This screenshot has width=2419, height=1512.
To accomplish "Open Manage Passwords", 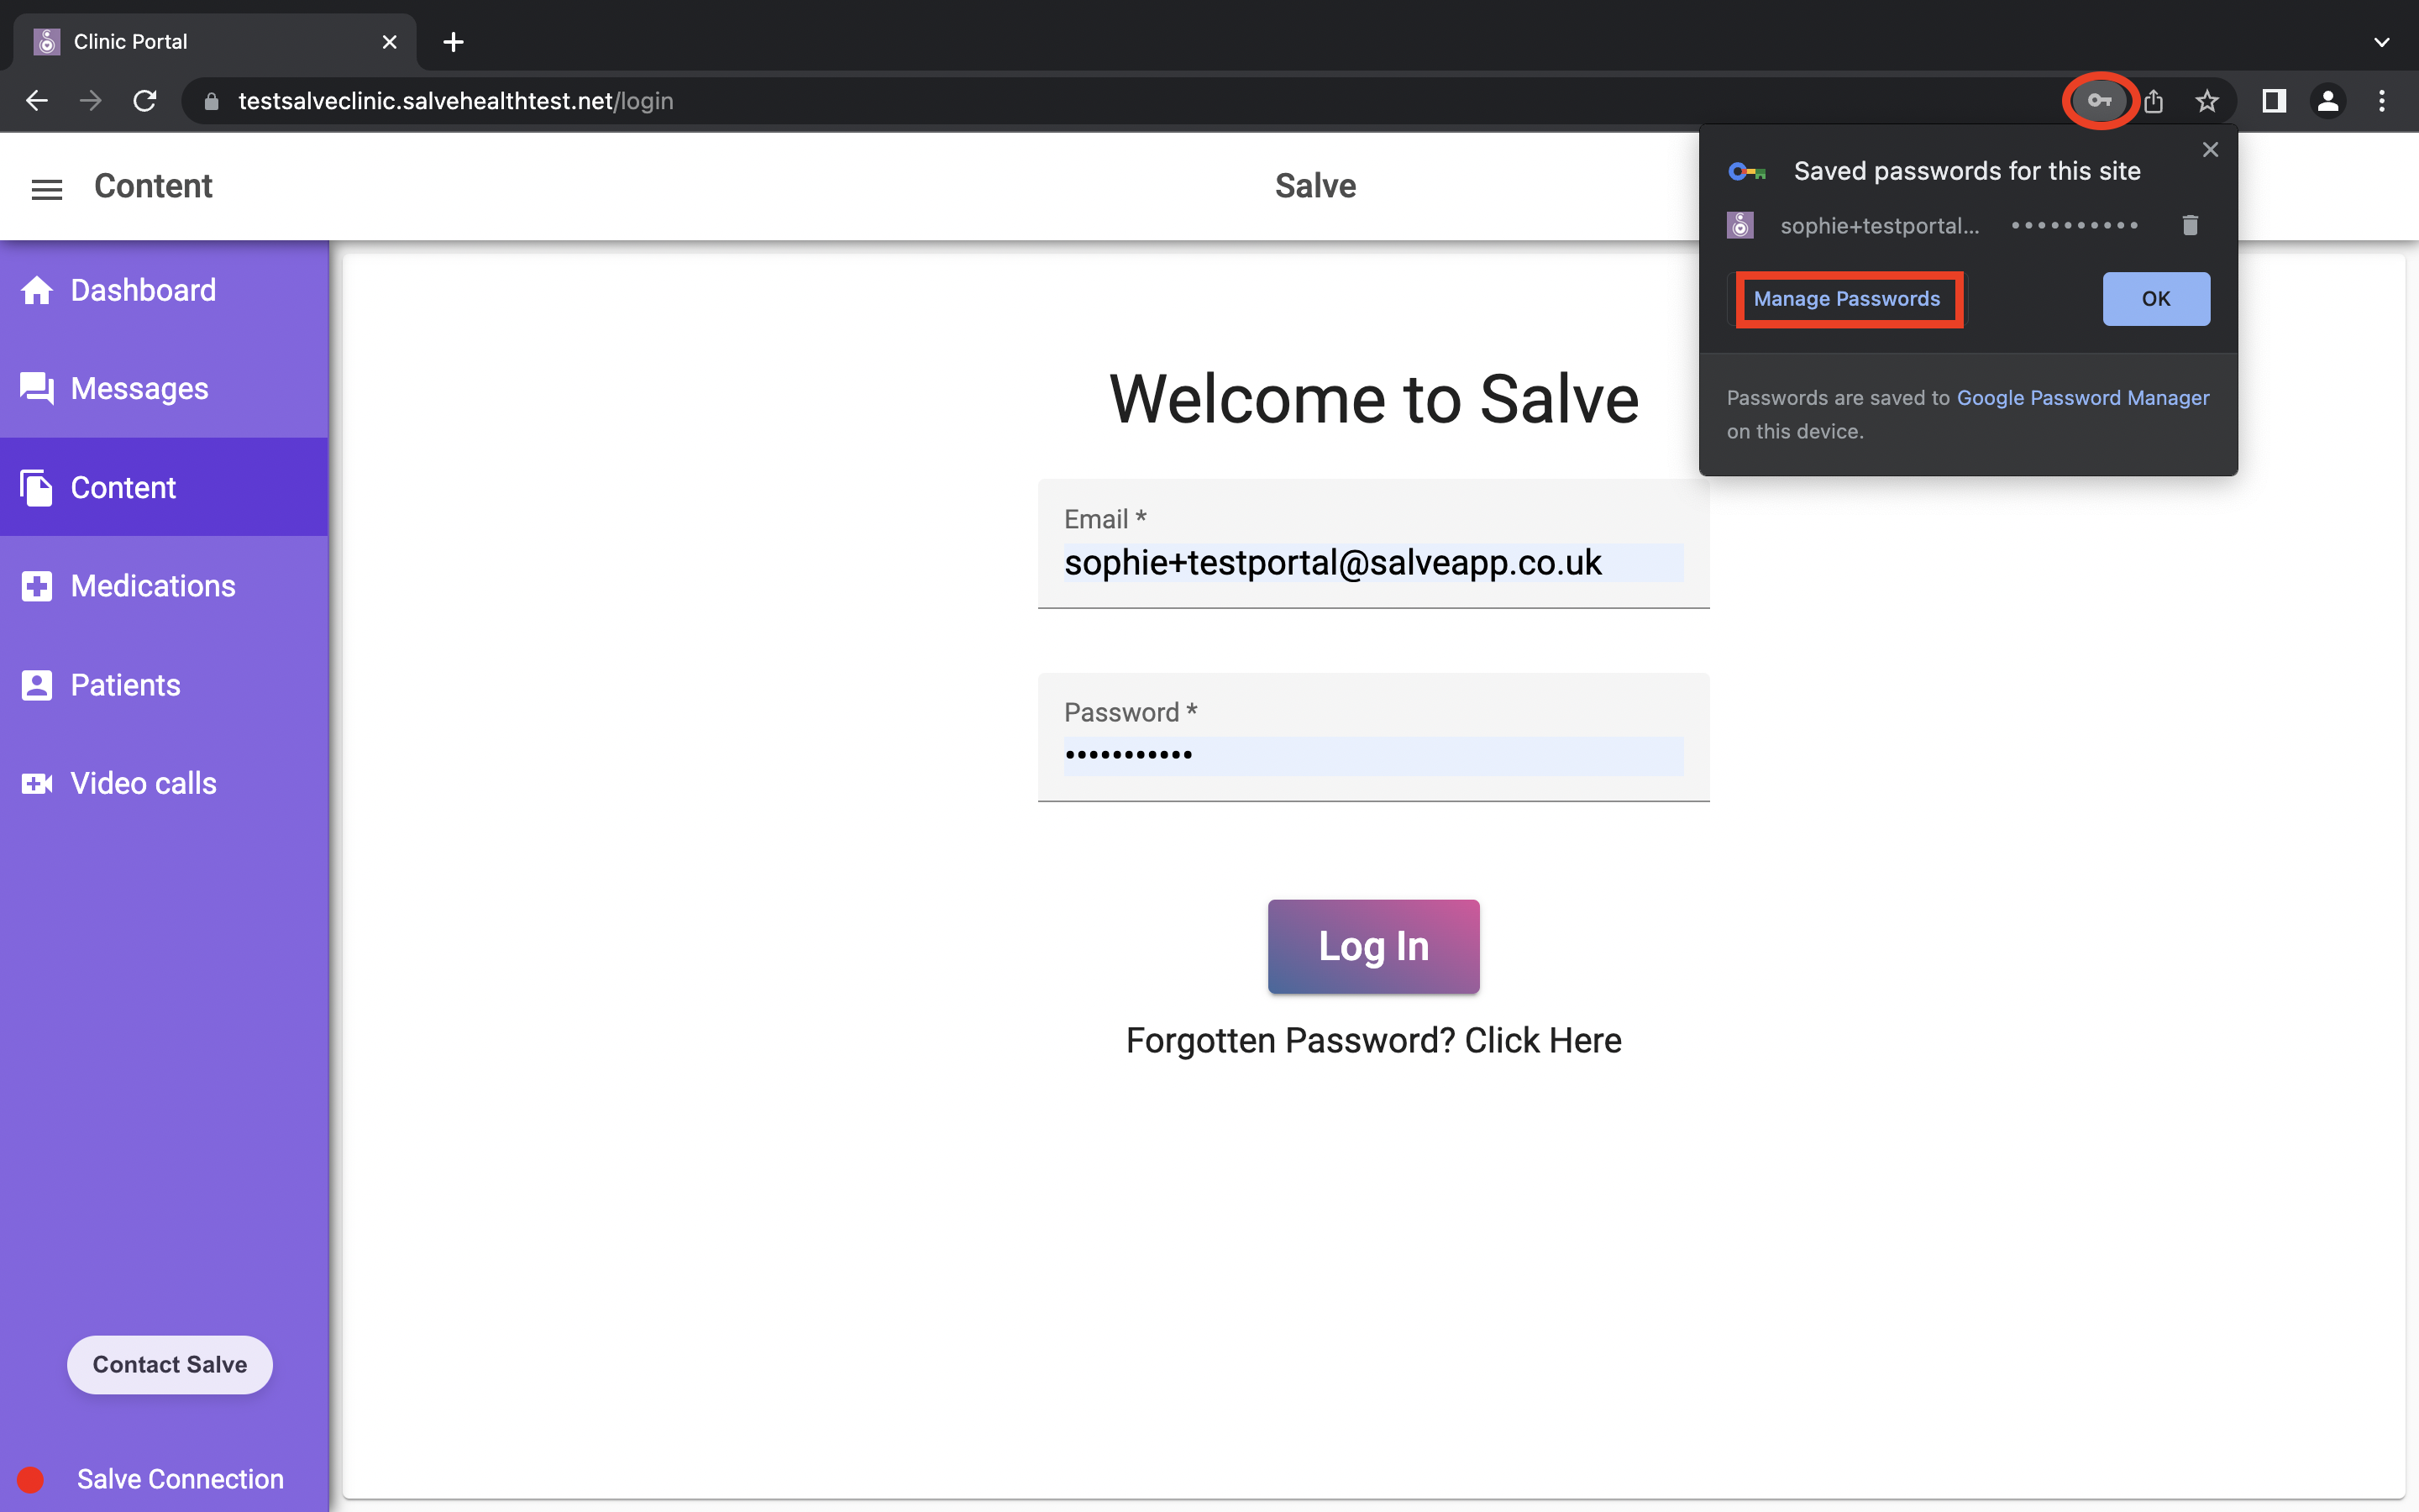I will click(1847, 298).
